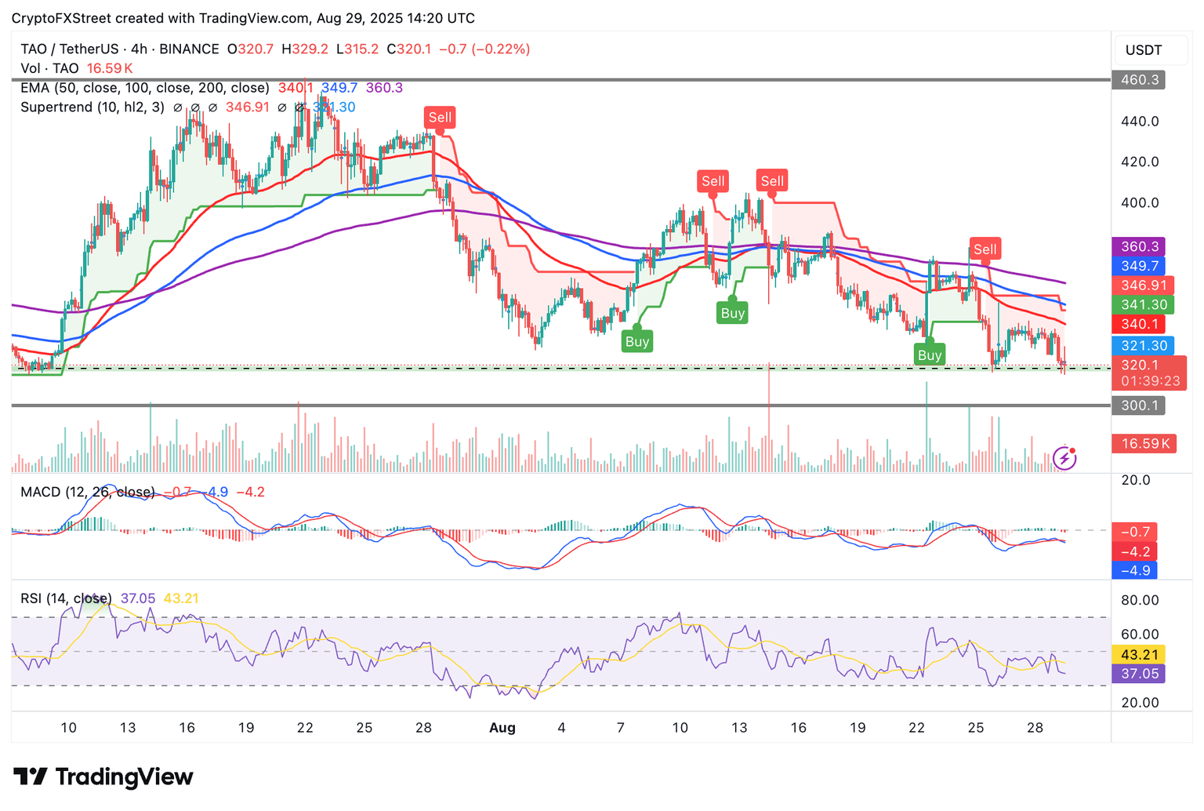Click the Sell signal marker near August 25
This screenshot has width=1204, height=811.
point(985,249)
